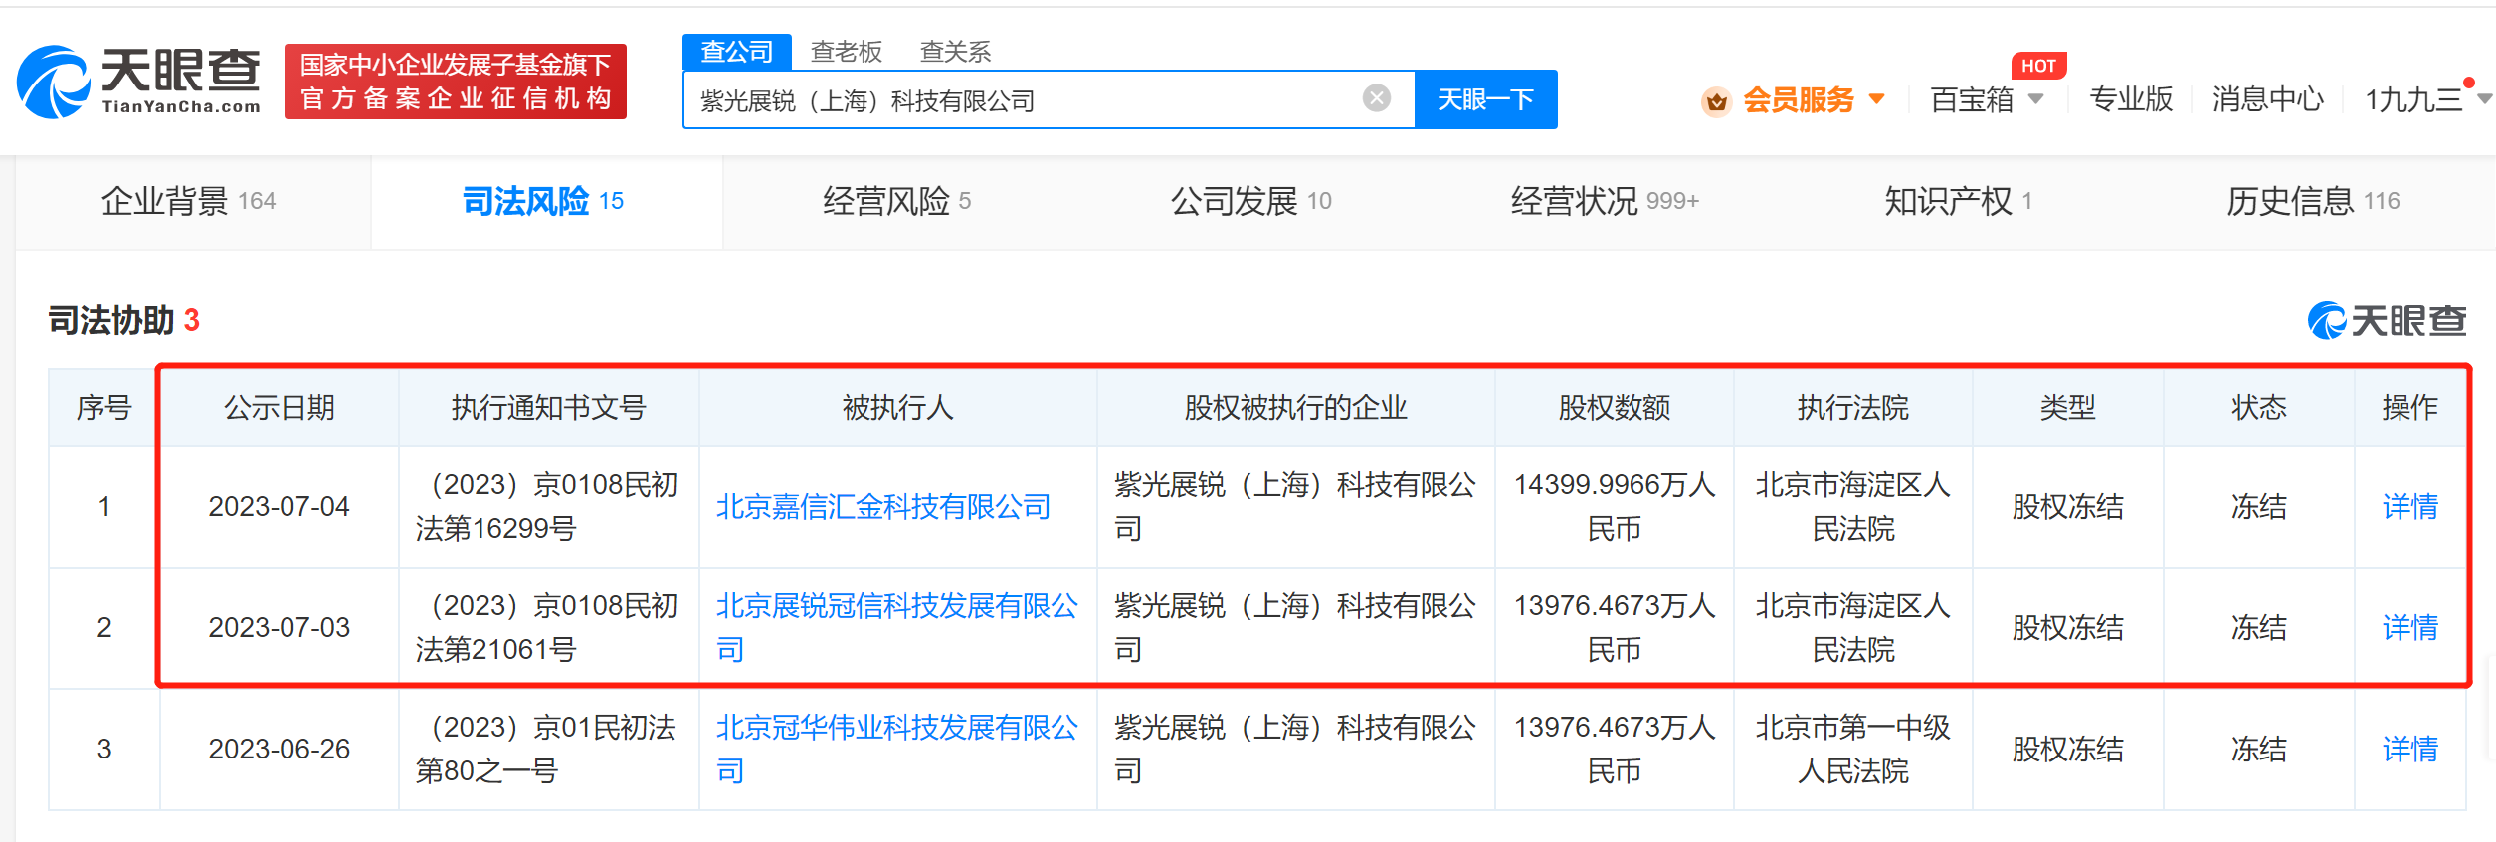Click the 类型 column header
2496x842 pixels.
[x=2068, y=408]
